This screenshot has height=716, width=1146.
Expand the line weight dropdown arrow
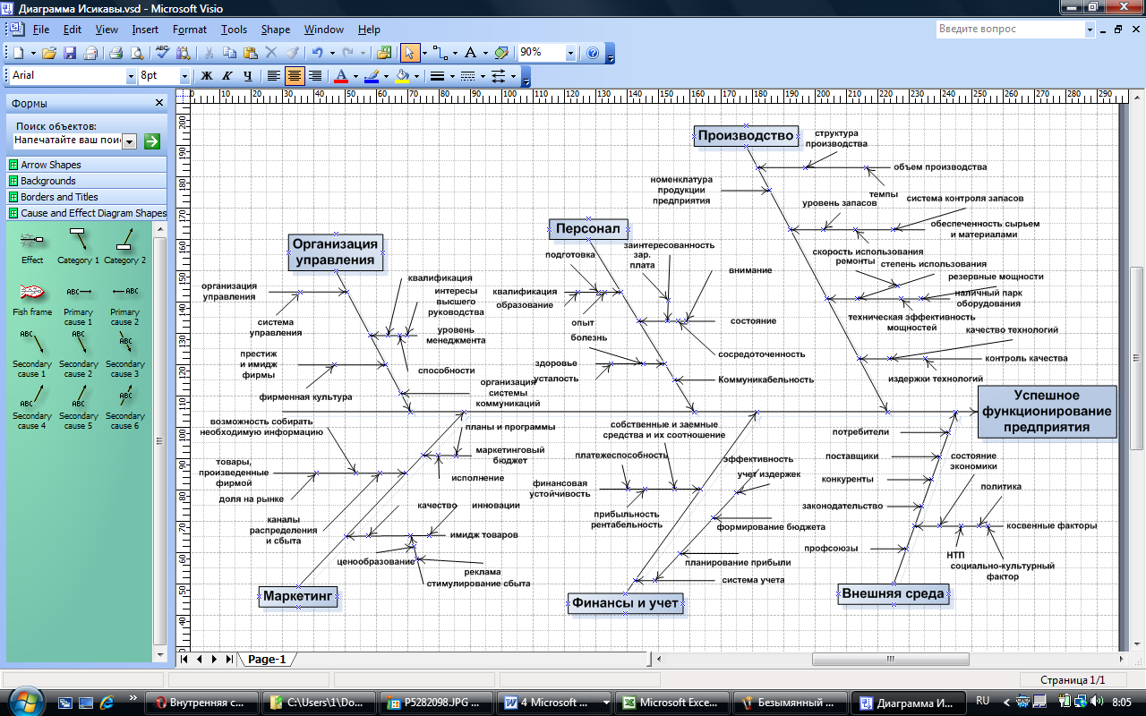[452, 76]
